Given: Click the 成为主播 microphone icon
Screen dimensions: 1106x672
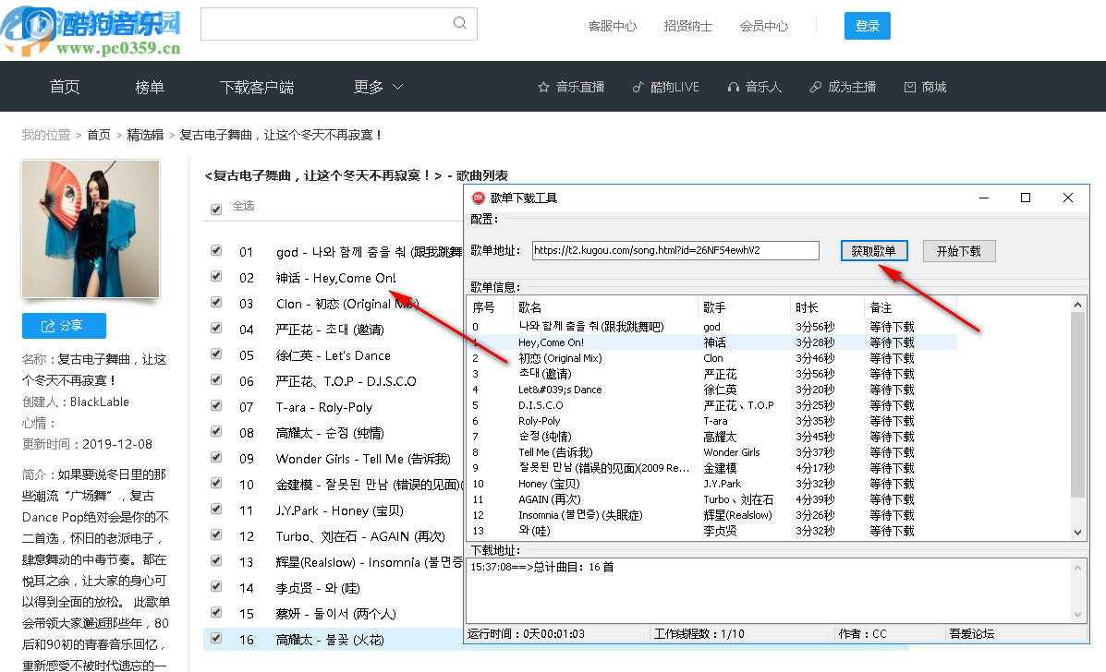Looking at the screenshot, I should pos(814,86).
